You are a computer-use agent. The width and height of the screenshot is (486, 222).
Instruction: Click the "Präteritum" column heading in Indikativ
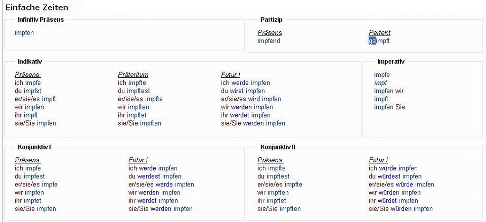click(133, 74)
